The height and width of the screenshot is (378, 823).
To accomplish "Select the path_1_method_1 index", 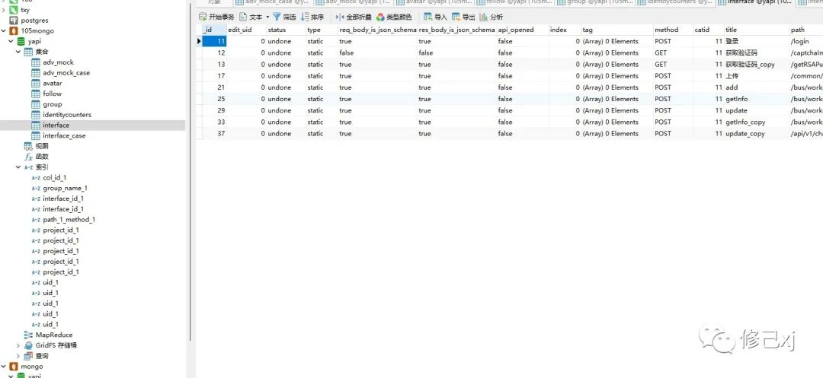I will tap(69, 220).
